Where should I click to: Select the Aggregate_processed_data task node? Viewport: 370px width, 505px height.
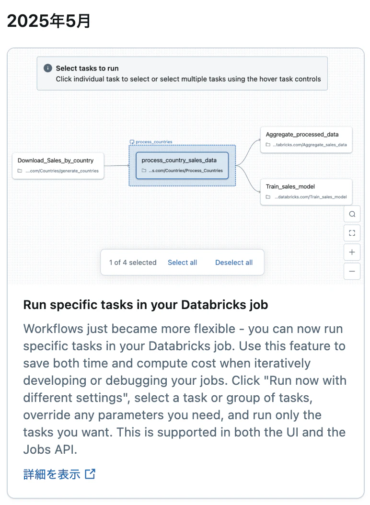[x=306, y=140]
